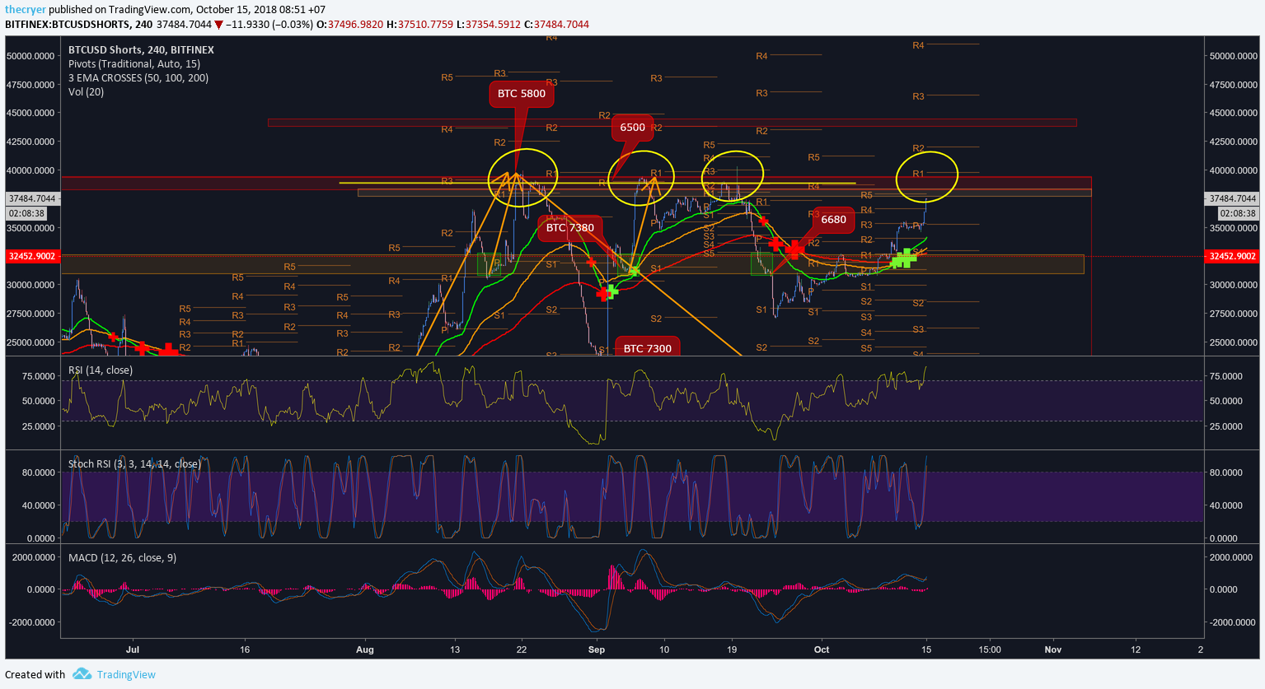This screenshot has width=1265, height=689.
Task: Click the 15:00 label on time axis
Action: click(990, 650)
